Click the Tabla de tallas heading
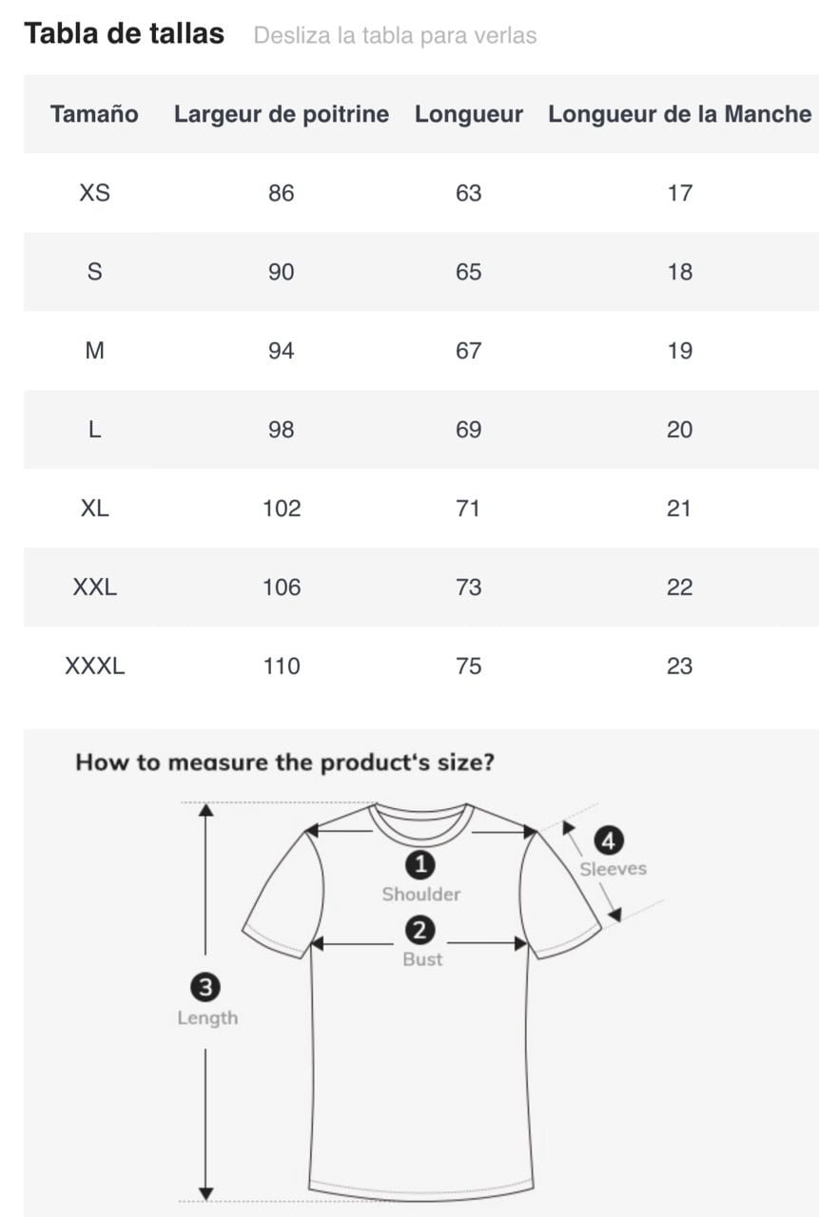Viewport: 819px width, 1217px height. [x=125, y=33]
